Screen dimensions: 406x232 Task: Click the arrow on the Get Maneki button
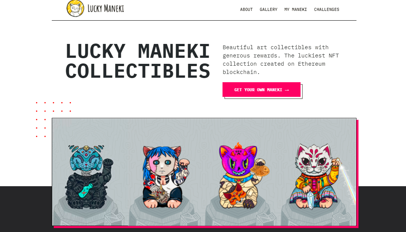click(x=287, y=90)
